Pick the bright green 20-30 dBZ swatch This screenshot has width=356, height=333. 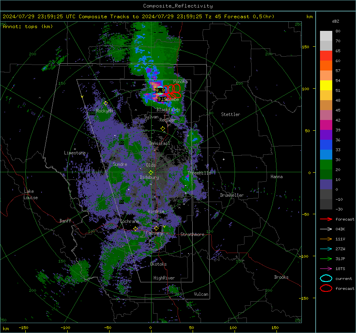tap(326, 165)
